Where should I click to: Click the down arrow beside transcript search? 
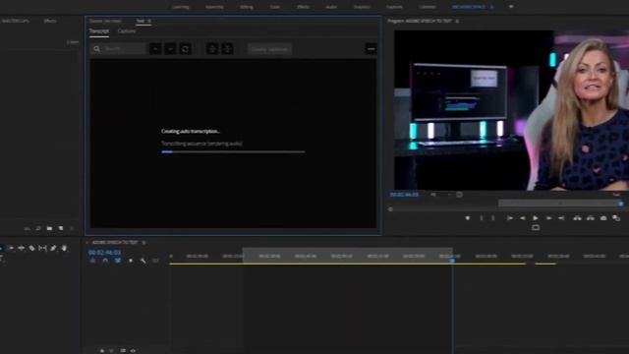[x=170, y=49]
